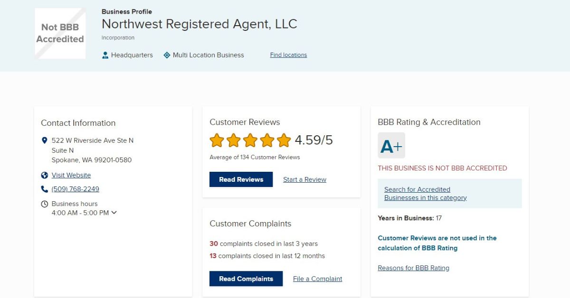570x298 pixels.
Task: Click the location pin beside the address
Action: point(44,140)
